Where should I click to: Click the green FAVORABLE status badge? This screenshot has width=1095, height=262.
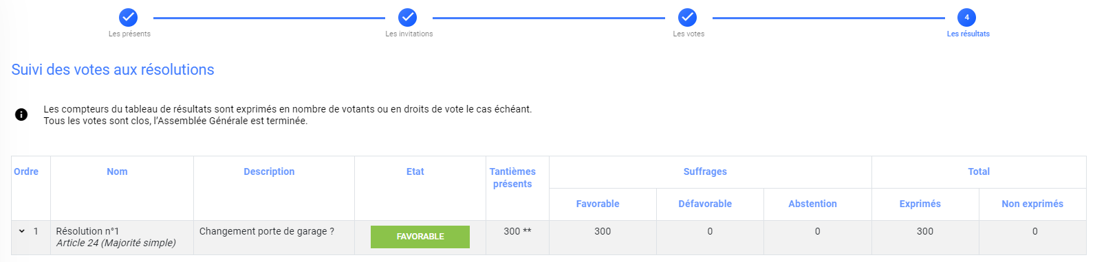(x=420, y=237)
